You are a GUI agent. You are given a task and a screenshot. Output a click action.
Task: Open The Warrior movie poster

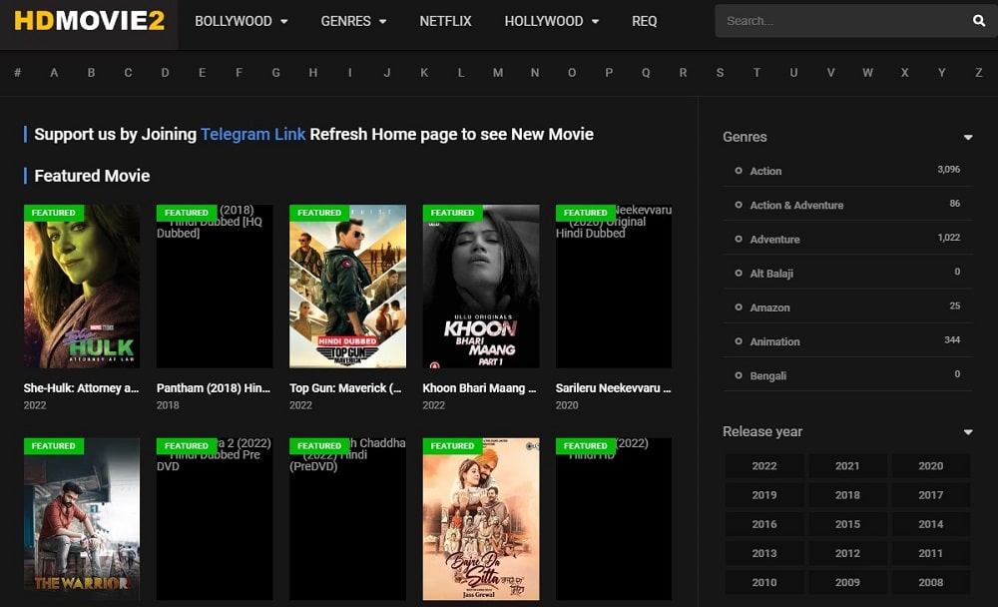82,519
